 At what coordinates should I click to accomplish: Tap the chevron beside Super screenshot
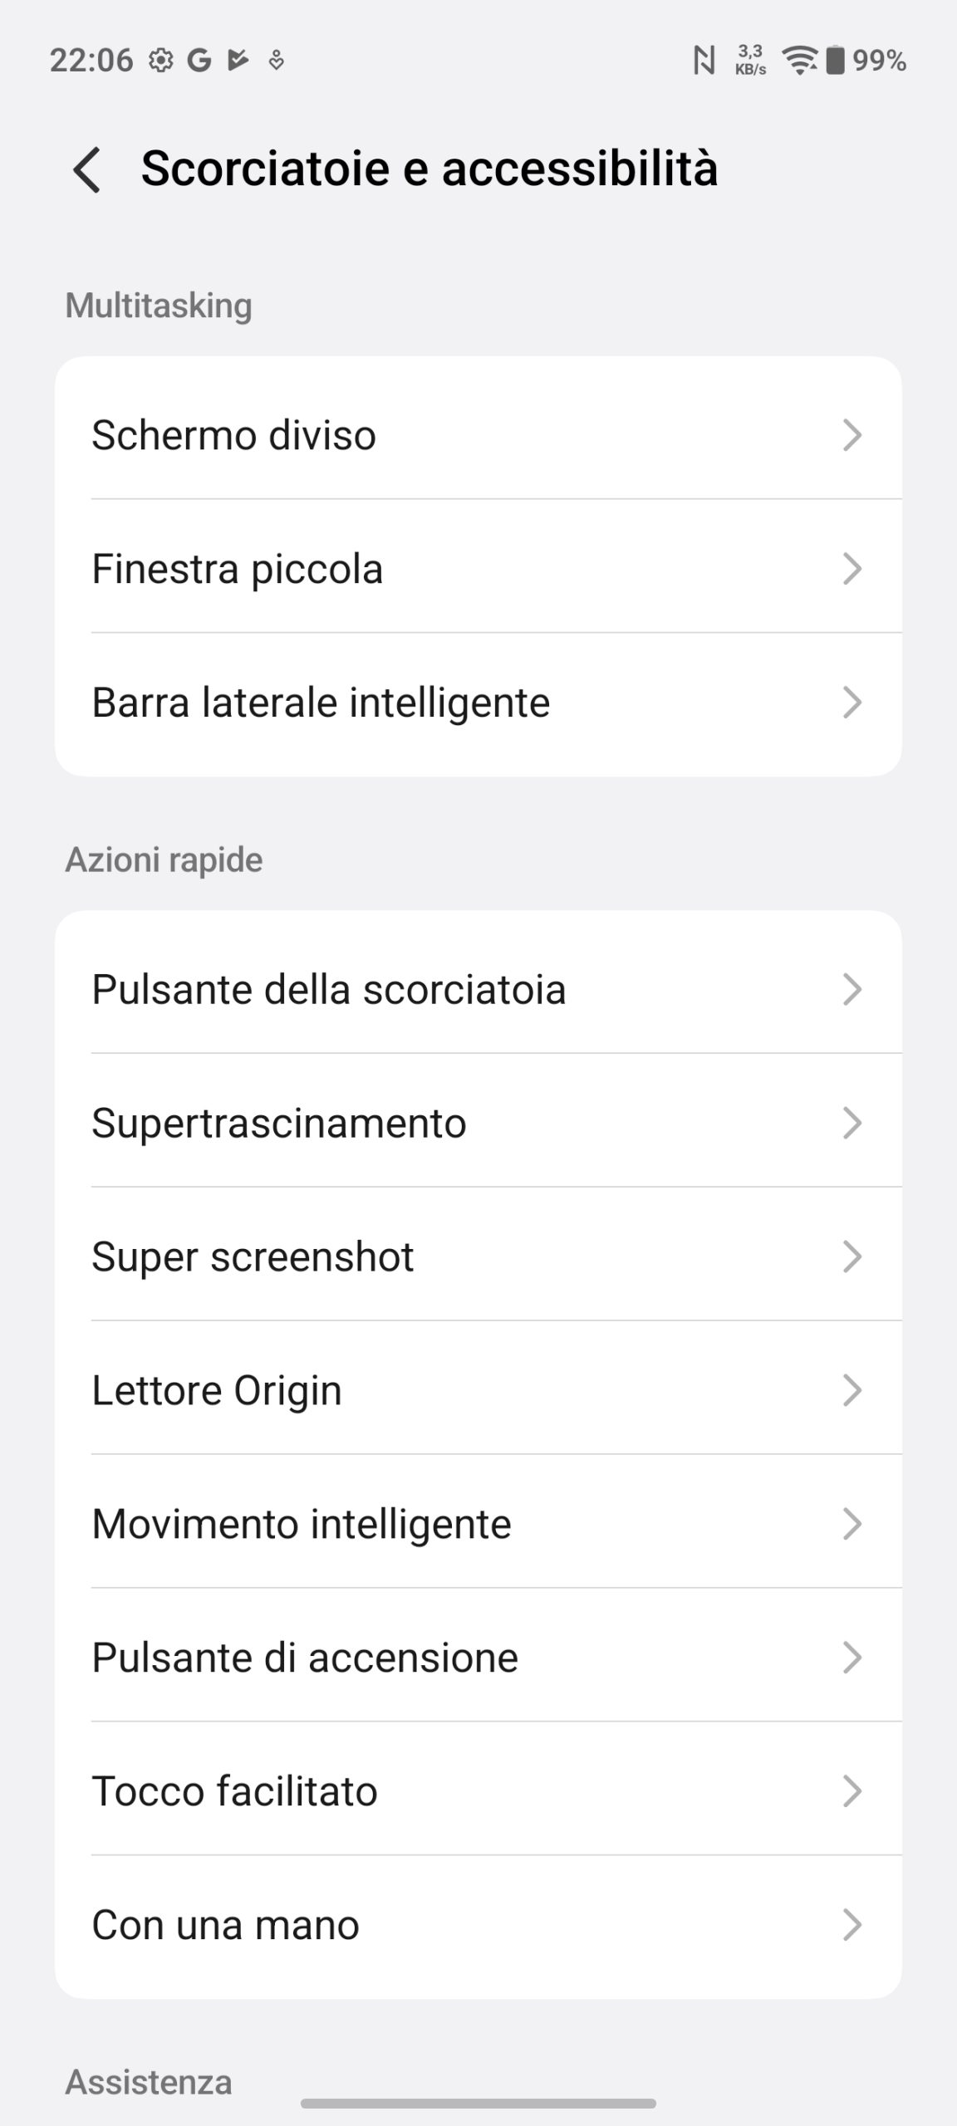(x=851, y=1256)
